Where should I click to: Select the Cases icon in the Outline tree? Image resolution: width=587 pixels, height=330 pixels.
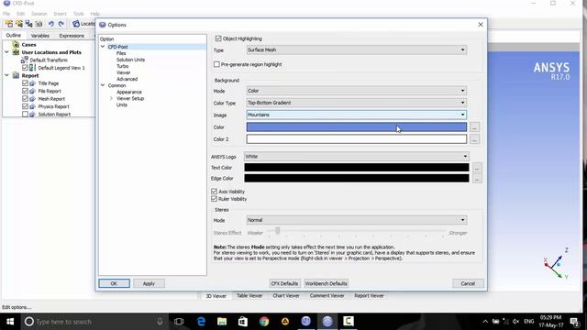16,45
